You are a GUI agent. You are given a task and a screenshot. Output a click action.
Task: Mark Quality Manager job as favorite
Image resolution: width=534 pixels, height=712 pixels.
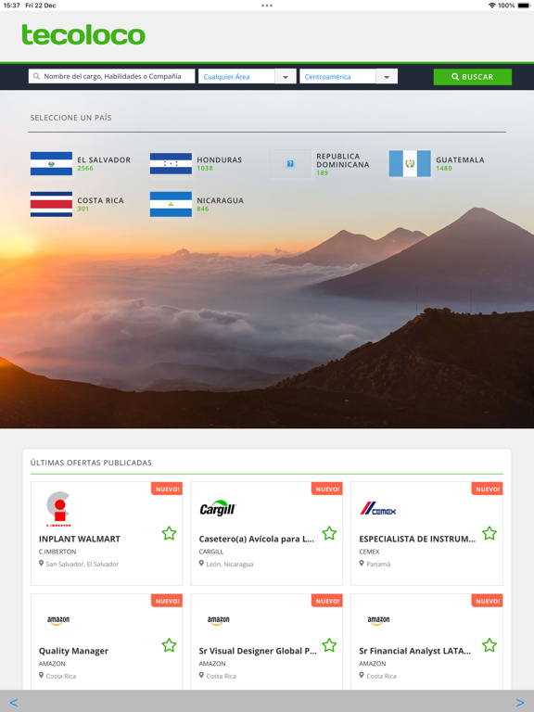tap(169, 645)
